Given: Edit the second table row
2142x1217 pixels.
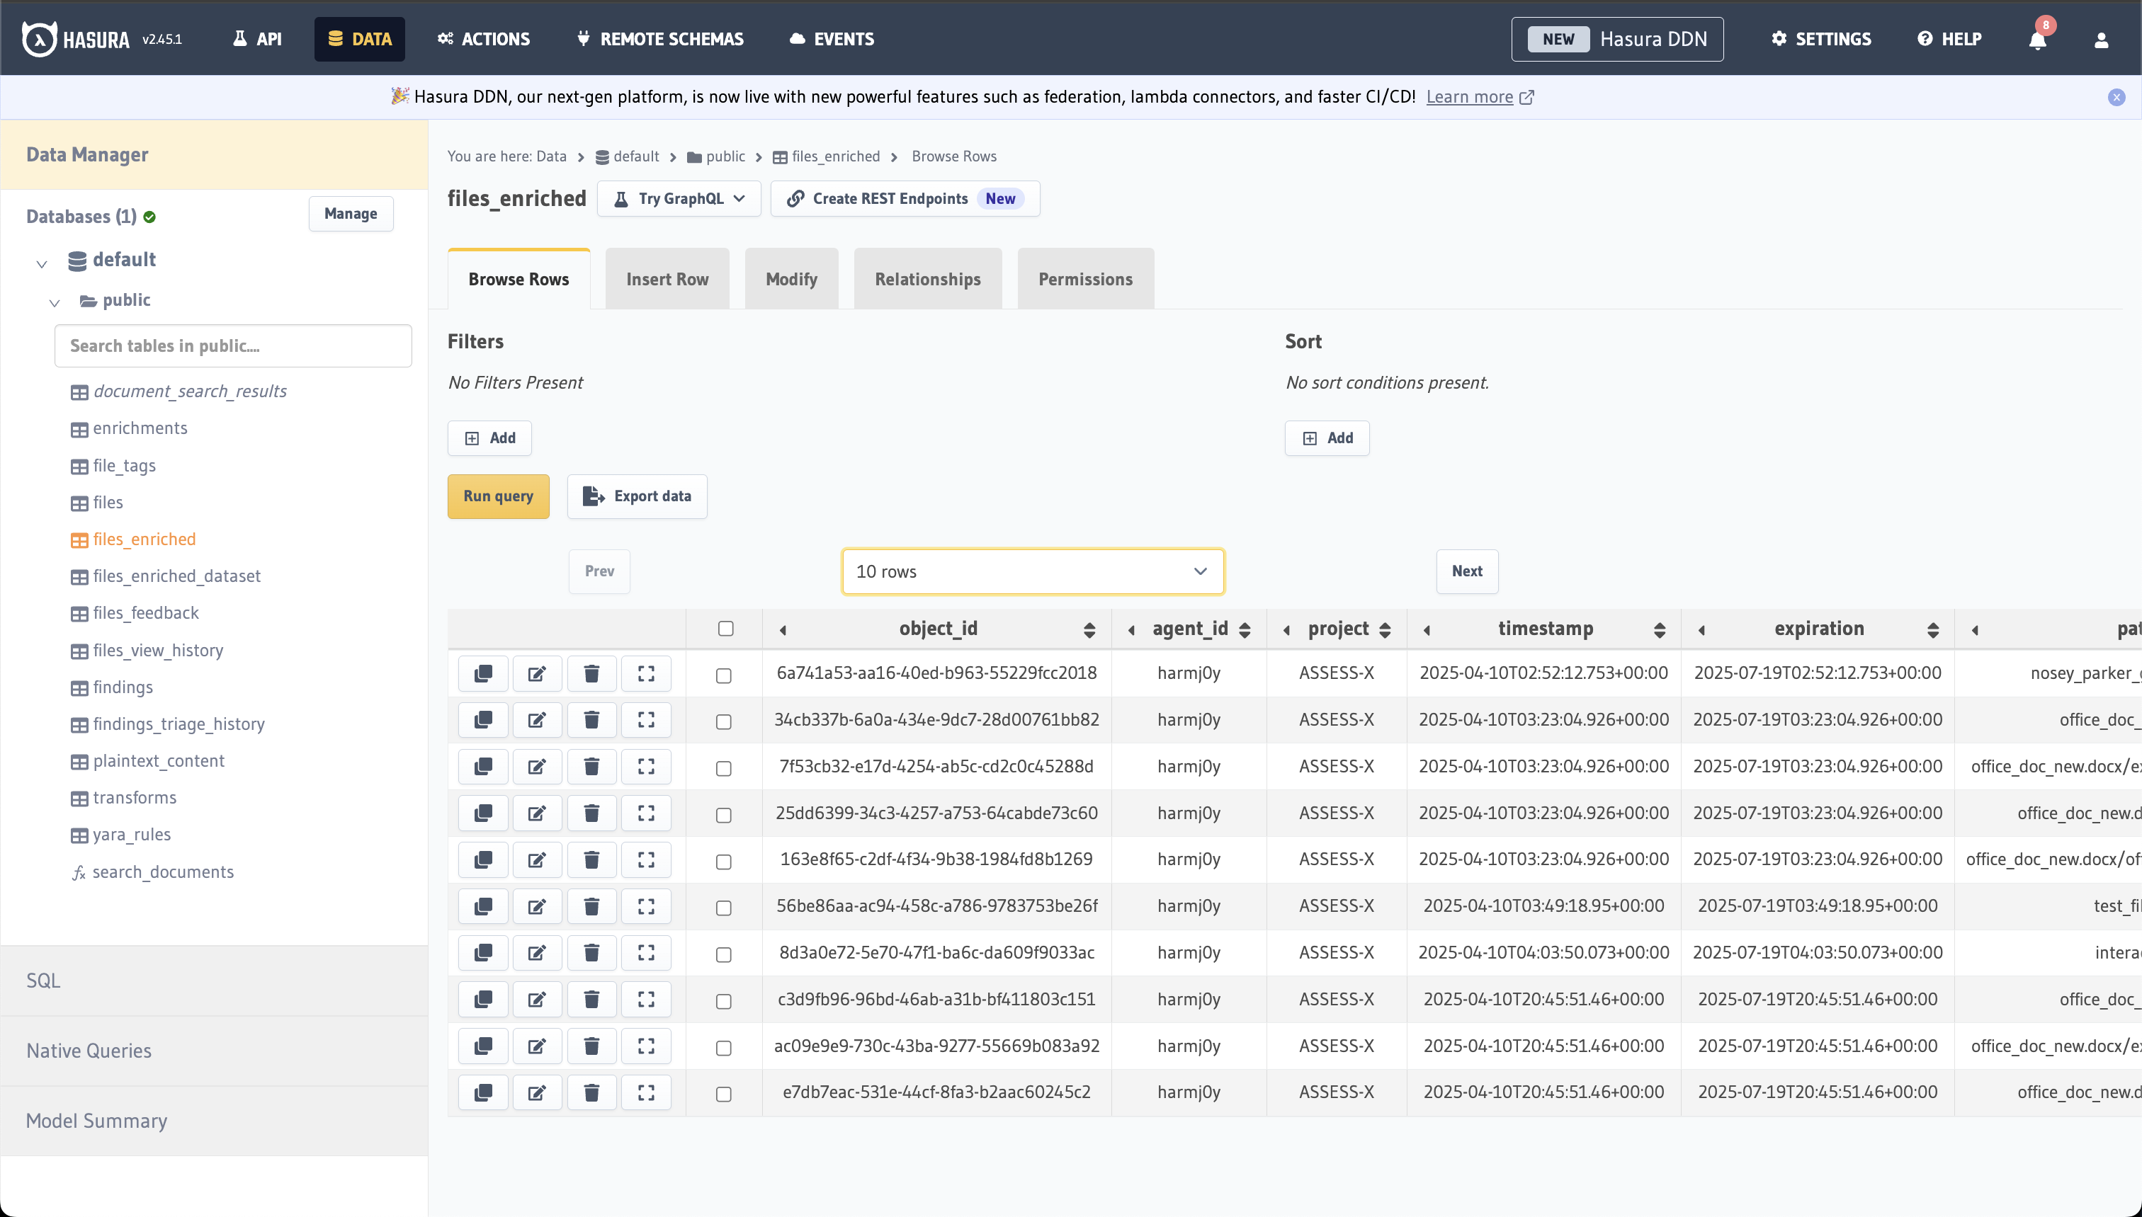Looking at the screenshot, I should (537, 720).
